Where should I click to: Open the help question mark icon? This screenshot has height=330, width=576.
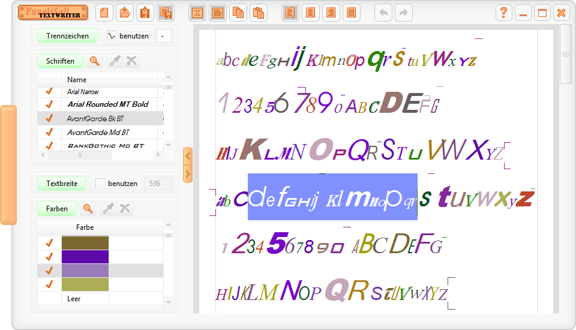click(504, 13)
